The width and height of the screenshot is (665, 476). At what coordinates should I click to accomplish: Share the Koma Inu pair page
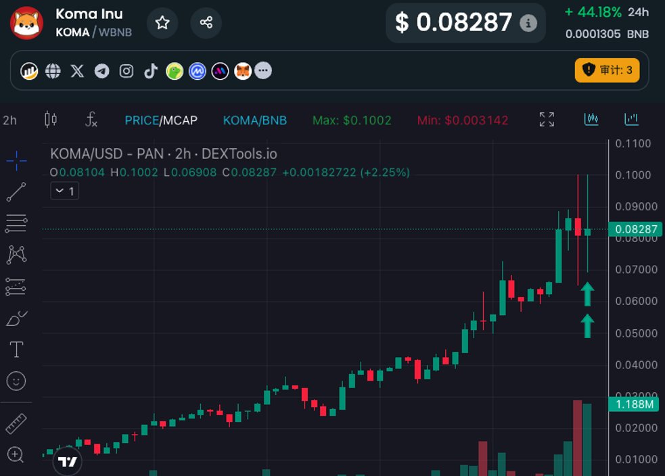[x=206, y=22]
